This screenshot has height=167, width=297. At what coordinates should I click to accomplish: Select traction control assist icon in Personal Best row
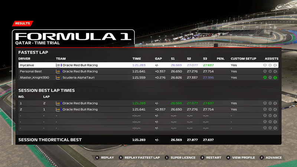pyautogui.click(x=265, y=71)
